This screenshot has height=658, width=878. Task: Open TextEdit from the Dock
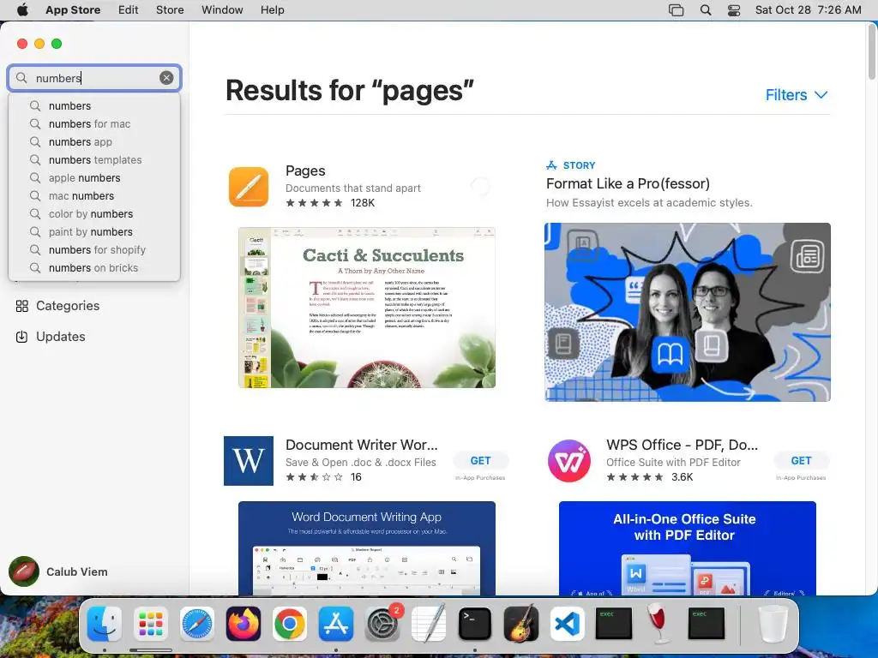pyautogui.click(x=429, y=624)
